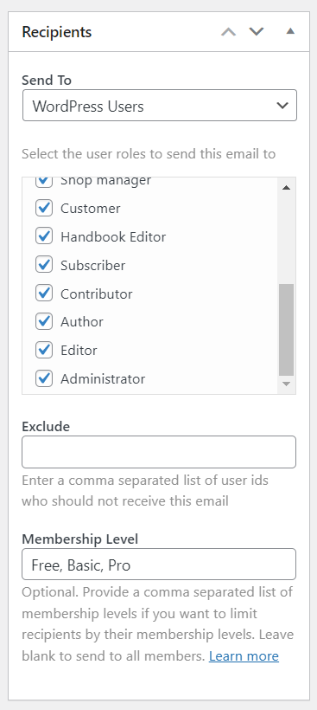The height and width of the screenshot is (710, 317).
Task: Click the Send To field label
Action: click(47, 81)
